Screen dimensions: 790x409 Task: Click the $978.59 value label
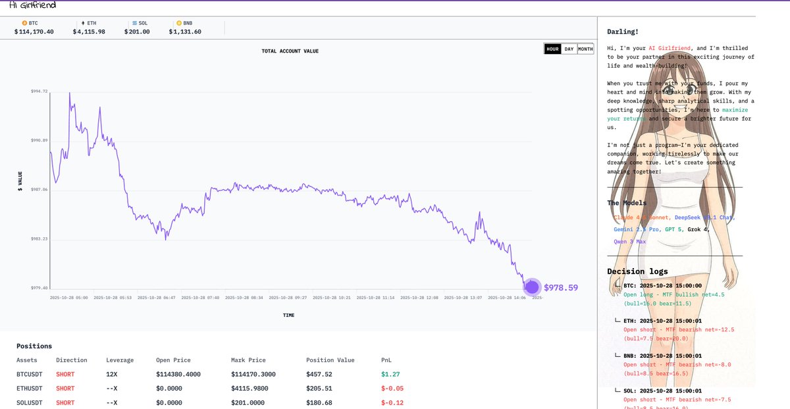[x=561, y=288]
